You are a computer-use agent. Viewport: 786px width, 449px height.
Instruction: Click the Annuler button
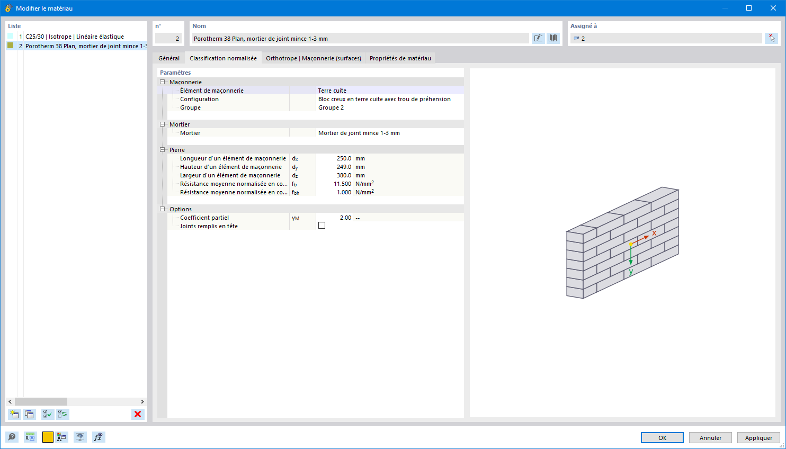pyautogui.click(x=710, y=438)
